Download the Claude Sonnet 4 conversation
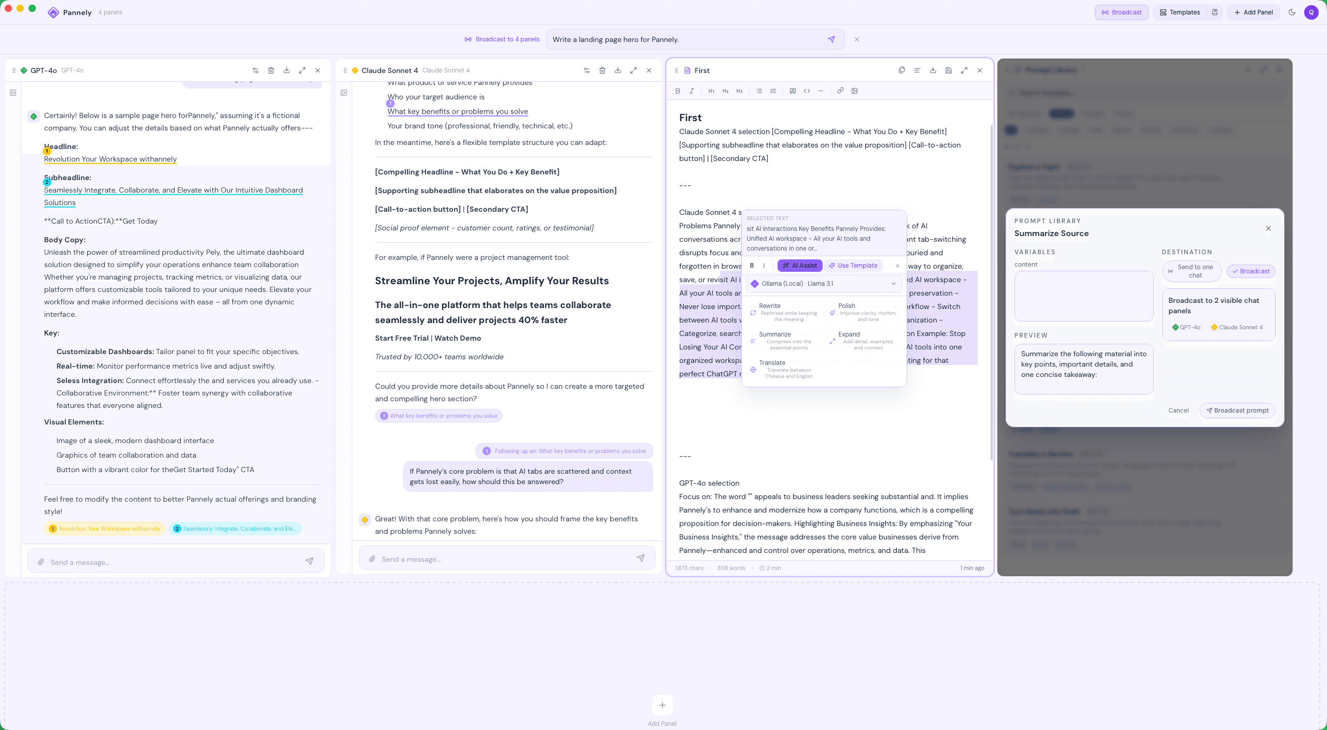 (618, 70)
